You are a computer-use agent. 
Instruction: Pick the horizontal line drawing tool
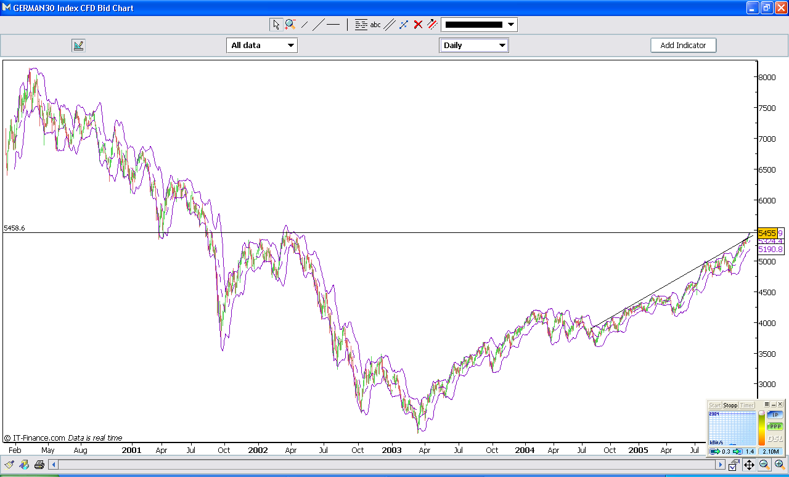coord(333,25)
